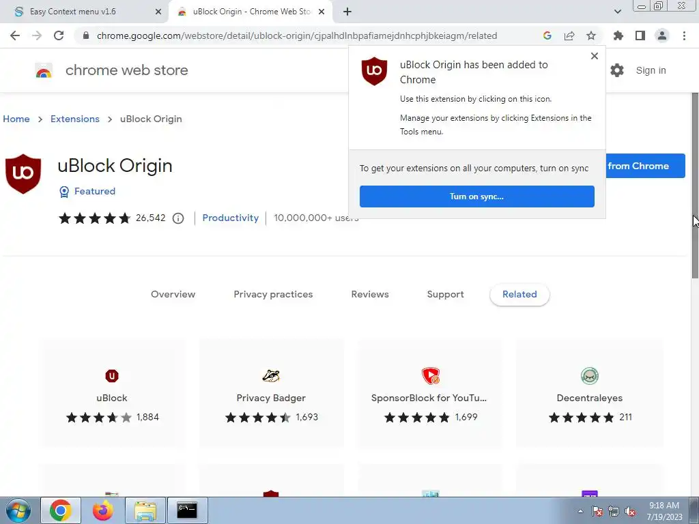Bookmark this page with the star icon

tap(591, 35)
